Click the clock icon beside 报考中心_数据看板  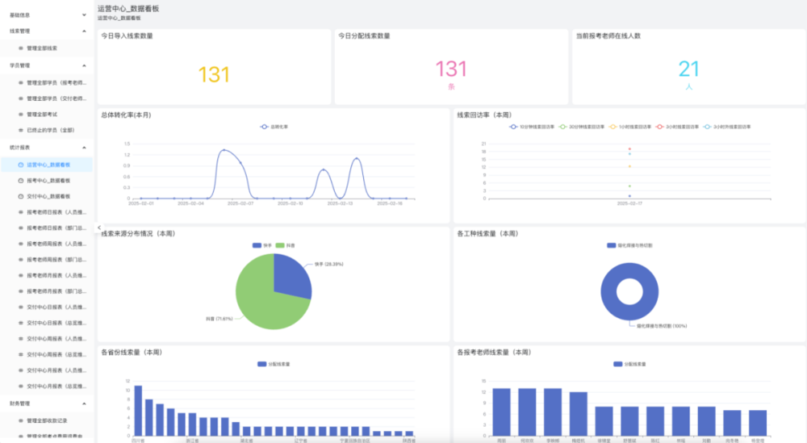pyautogui.click(x=21, y=180)
